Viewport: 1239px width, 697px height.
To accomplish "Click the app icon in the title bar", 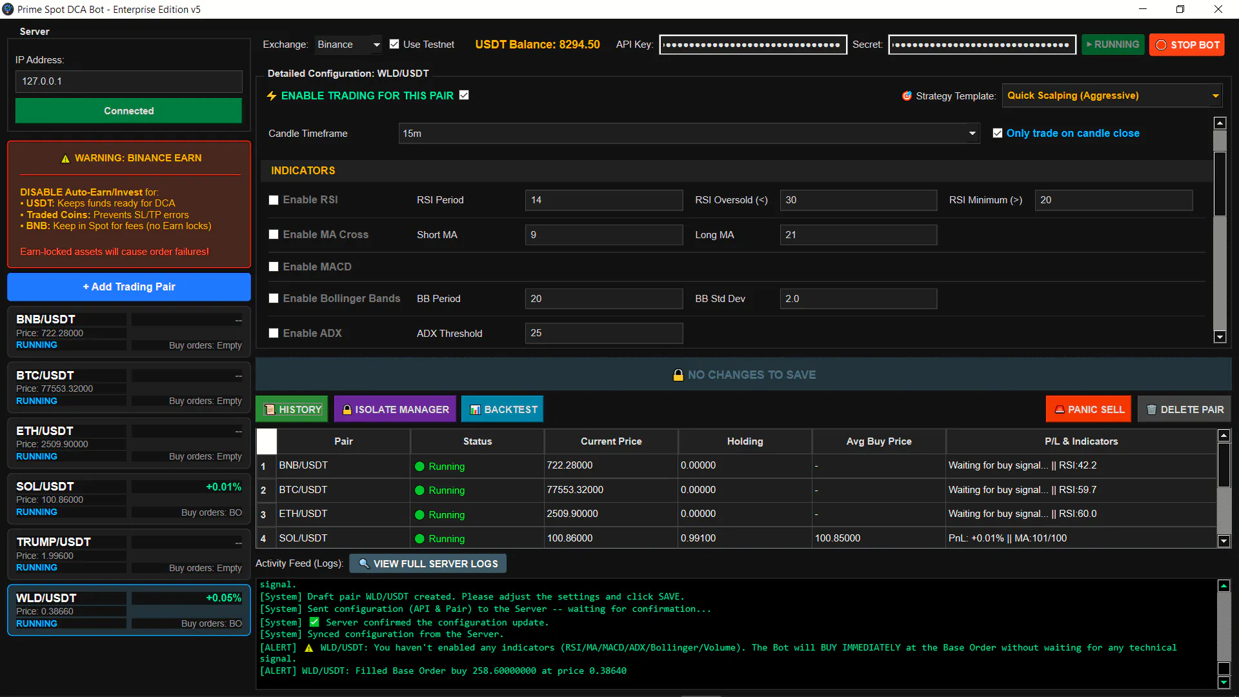I will (x=8, y=9).
